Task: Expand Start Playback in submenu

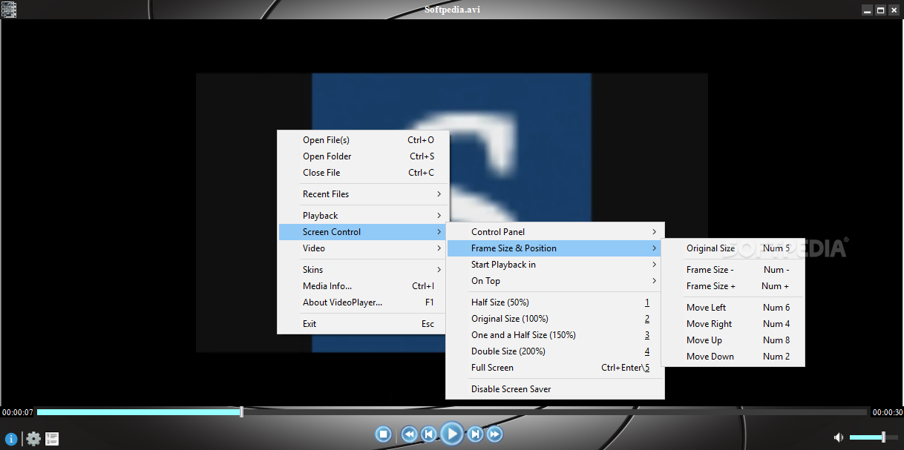Action: [555, 265]
